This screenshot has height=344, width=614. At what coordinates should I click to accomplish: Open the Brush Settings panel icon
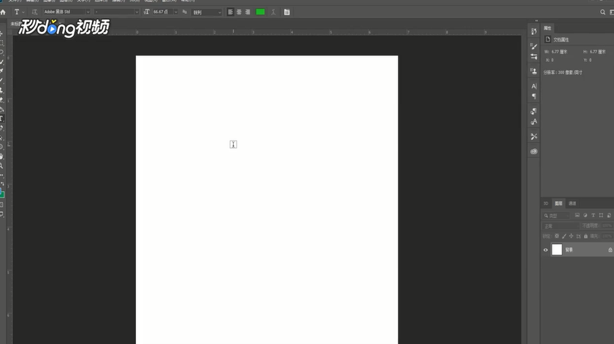(x=534, y=46)
